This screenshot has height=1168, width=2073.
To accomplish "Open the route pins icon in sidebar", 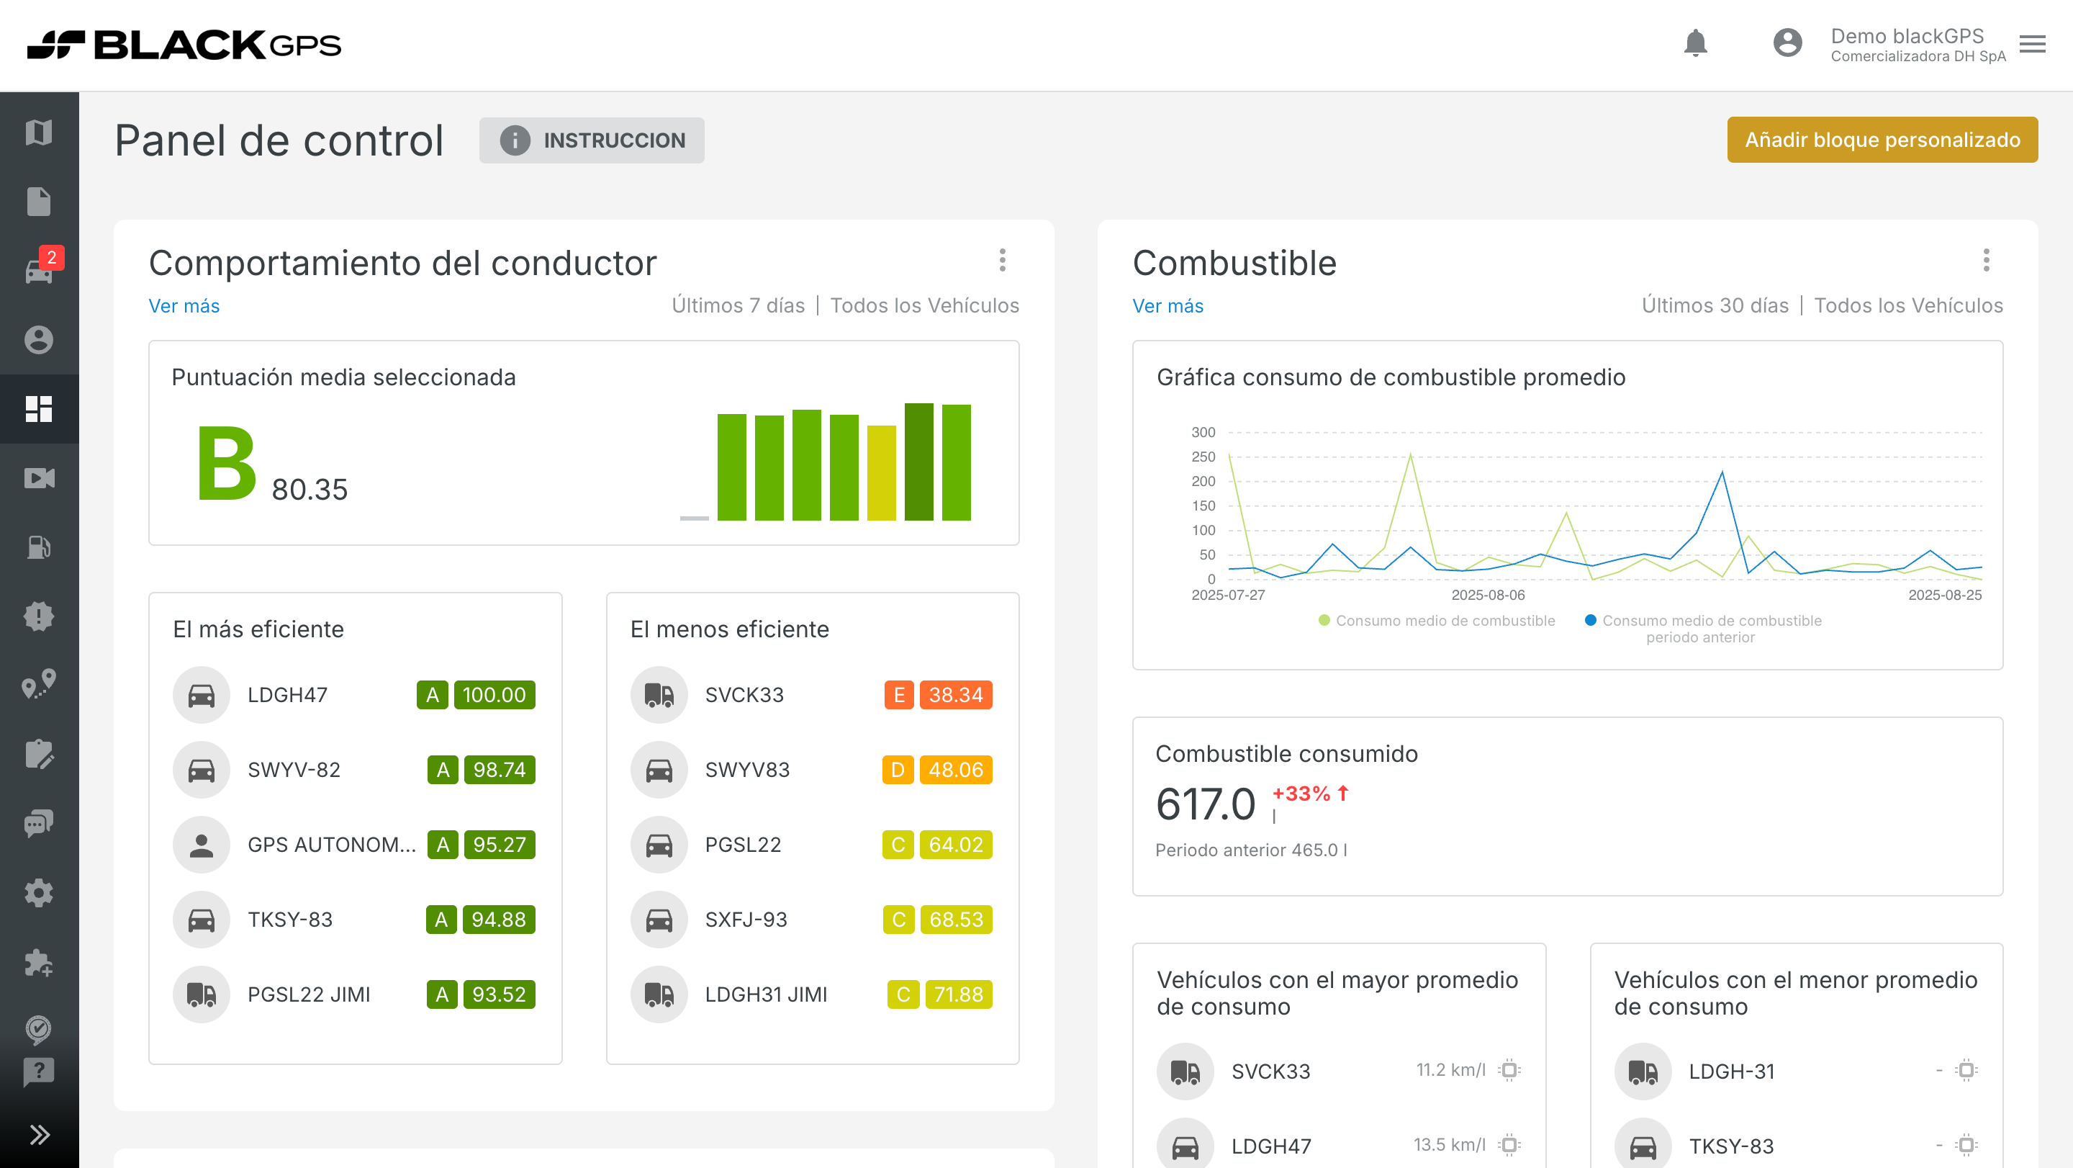I will [x=39, y=685].
